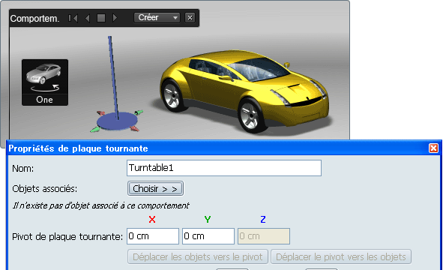Grab the lower-right red pivot arrow
This screenshot has height=270, width=446.
(134, 129)
